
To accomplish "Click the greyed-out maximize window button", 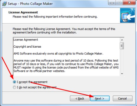I will 119,3.
